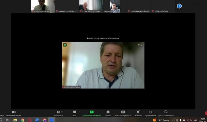Open the Word taskbar icon
Viewport: 207px width, 122px height.
(37, 120)
